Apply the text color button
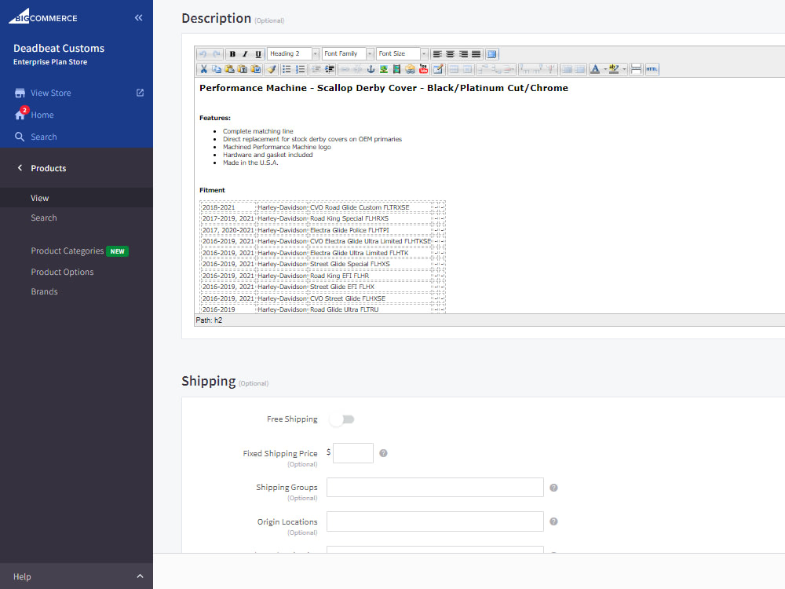This screenshot has height=589, width=785. [595, 69]
